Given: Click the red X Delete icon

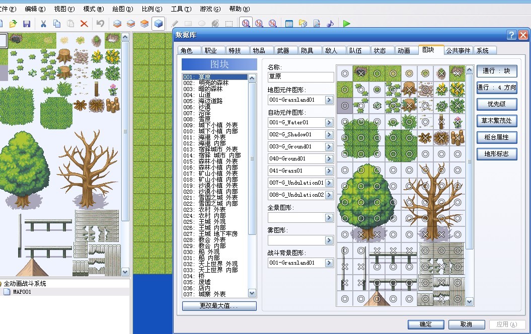Looking at the screenshot, I should tap(84, 24).
